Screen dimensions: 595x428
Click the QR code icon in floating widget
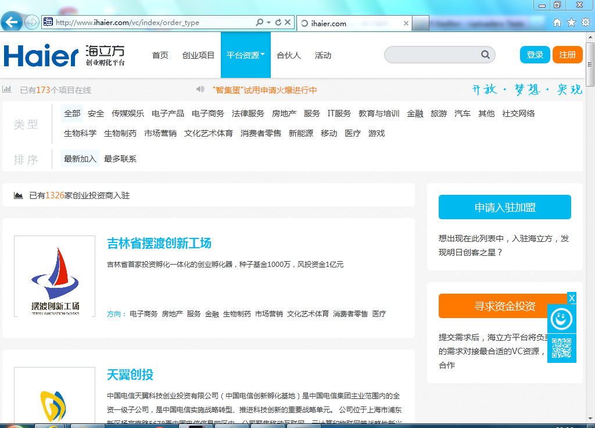(x=562, y=348)
